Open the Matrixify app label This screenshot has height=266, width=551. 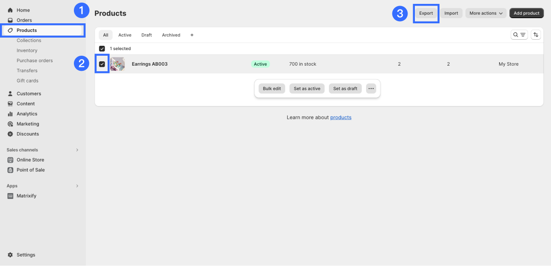pos(26,196)
